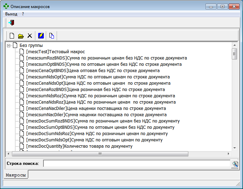The width and height of the screenshot is (243, 189).
Task: Switch to the "Макросы" tab
Action: point(16,175)
